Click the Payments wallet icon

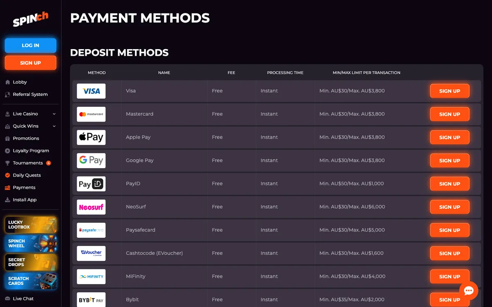[7, 187]
